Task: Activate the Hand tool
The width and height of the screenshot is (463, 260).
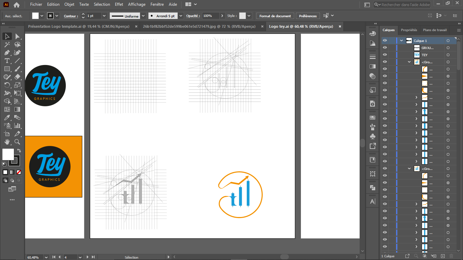Action: [7, 142]
